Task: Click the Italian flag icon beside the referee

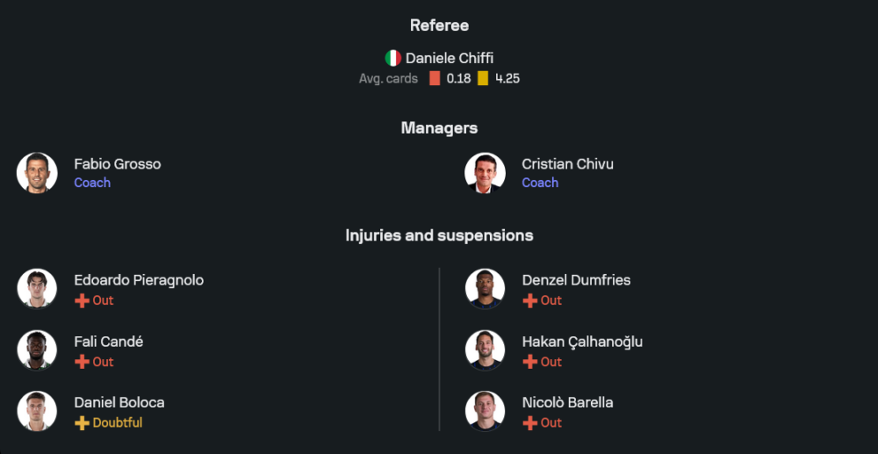Action: click(393, 58)
